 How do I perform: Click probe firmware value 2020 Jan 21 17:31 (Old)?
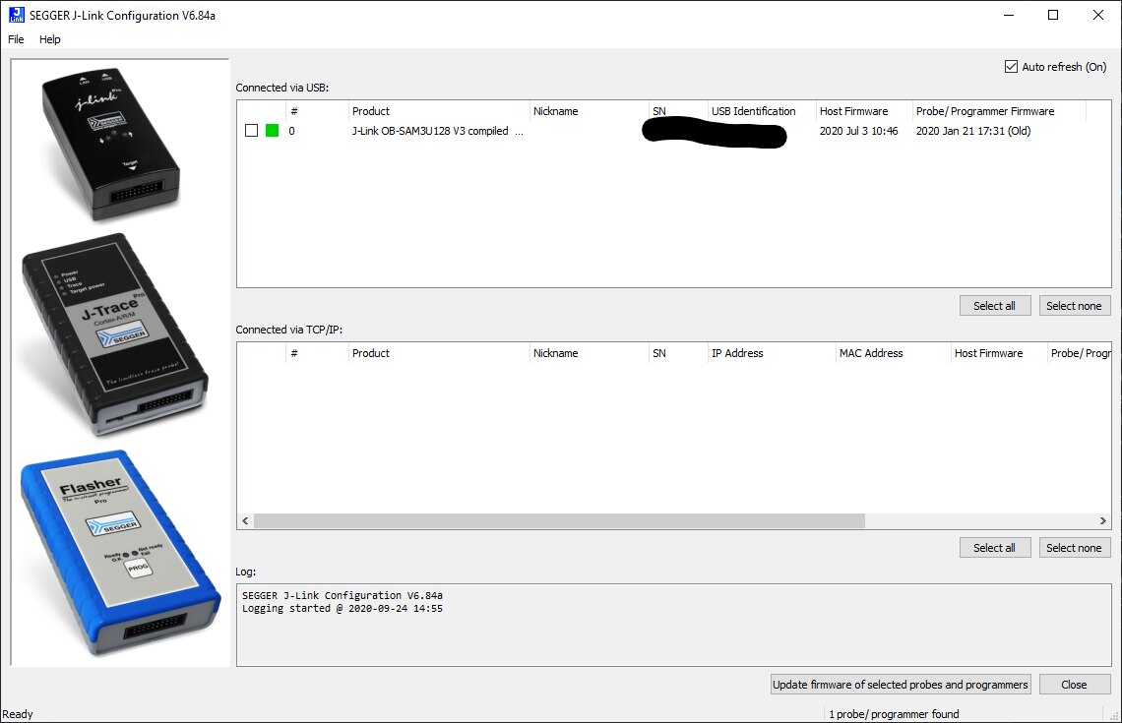(x=973, y=131)
